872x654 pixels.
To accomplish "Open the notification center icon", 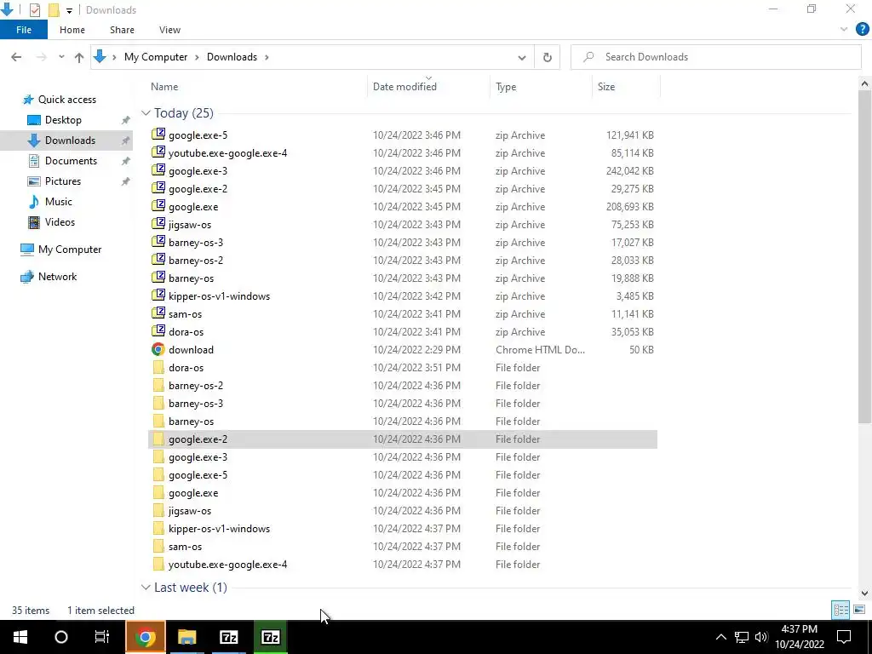I will [x=844, y=637].
